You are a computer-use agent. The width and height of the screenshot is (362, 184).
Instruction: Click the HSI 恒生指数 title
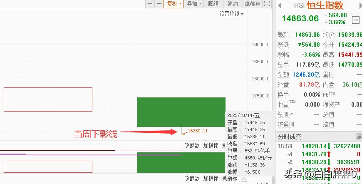pyautogui.click(x=319, y=5)
